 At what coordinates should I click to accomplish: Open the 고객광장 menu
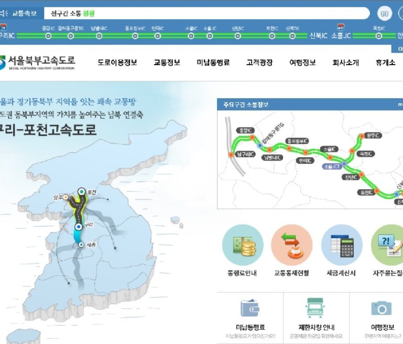(x=259, y=62)
